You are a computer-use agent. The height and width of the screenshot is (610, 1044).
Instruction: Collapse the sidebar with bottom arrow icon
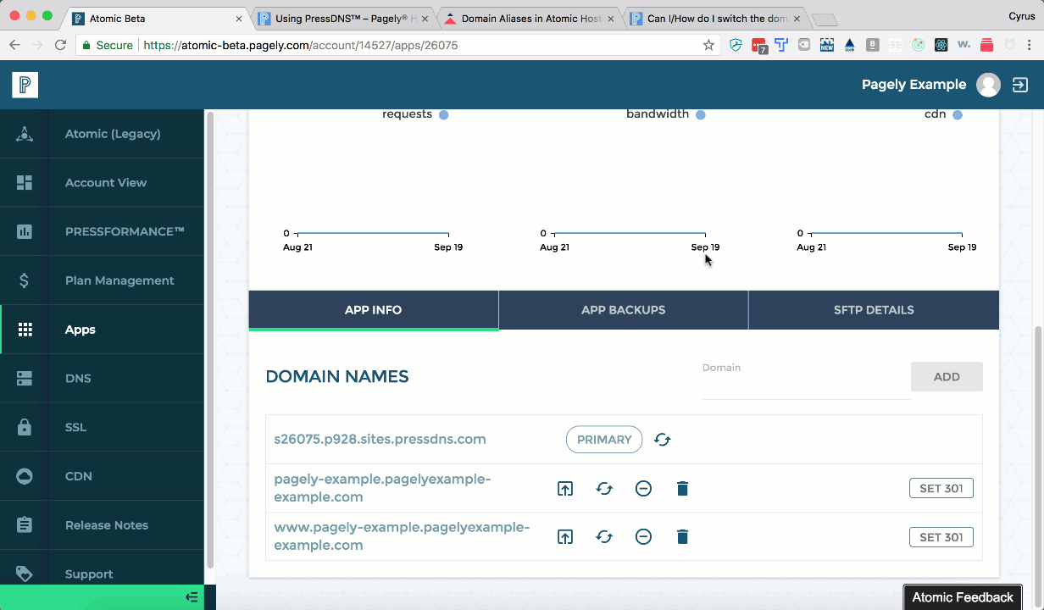(192, 597)
